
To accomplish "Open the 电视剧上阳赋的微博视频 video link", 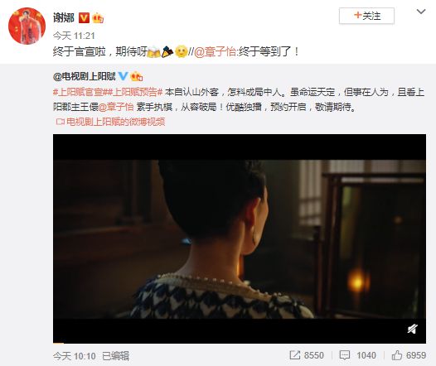I will click(111, 122).
